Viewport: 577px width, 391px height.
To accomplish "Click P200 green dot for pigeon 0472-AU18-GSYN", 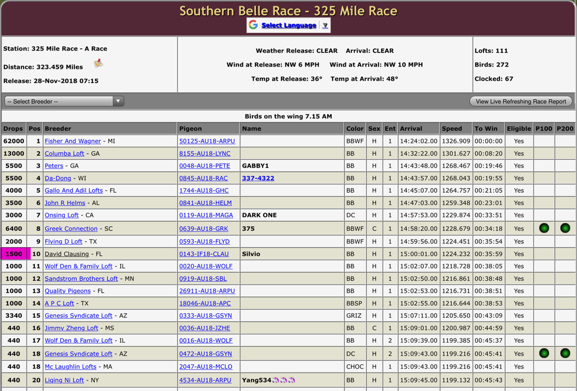I will coord(565,353).
